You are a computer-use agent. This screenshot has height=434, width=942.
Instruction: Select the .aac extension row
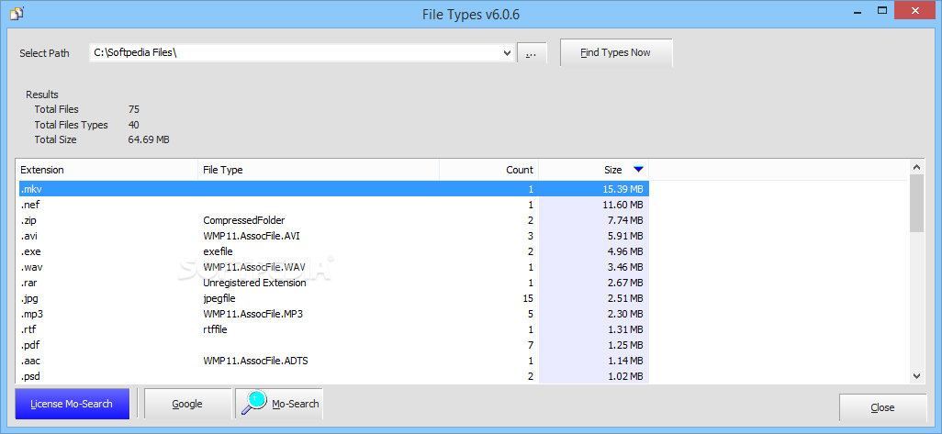(x=333, y=361)
